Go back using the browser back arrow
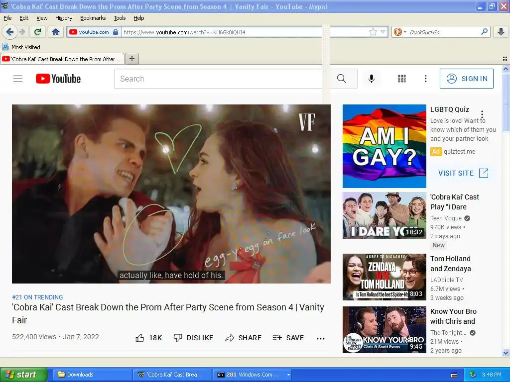The image size is (510, 382). pyautogui.click(x=10, y=32)
